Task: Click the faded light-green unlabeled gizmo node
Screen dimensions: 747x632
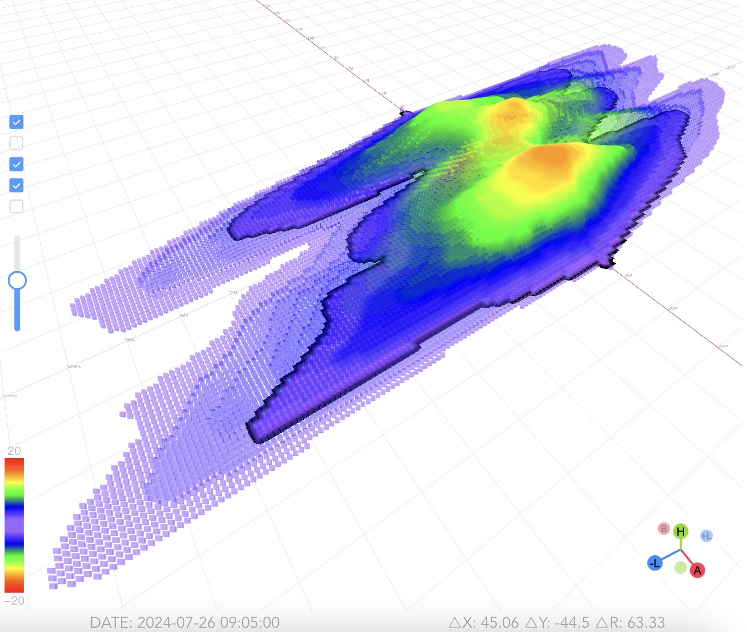Action: coord(680,568)
